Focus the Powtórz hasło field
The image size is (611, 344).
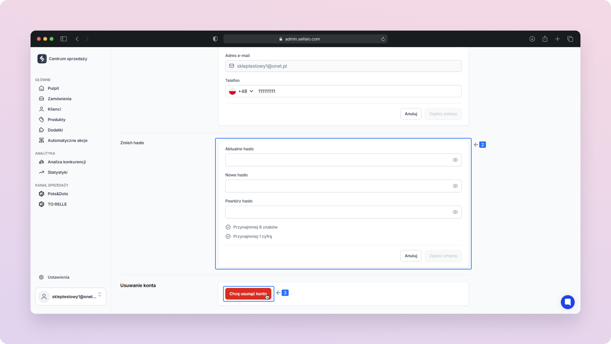point(343,212)
